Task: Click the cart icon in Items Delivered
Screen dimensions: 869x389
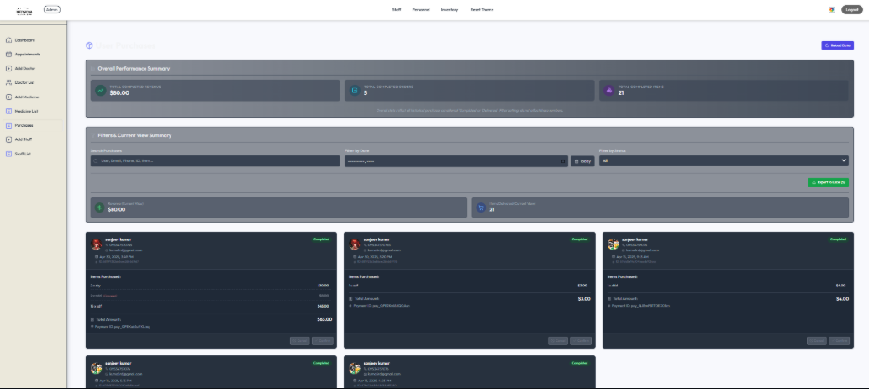Action: pos(481,208)
